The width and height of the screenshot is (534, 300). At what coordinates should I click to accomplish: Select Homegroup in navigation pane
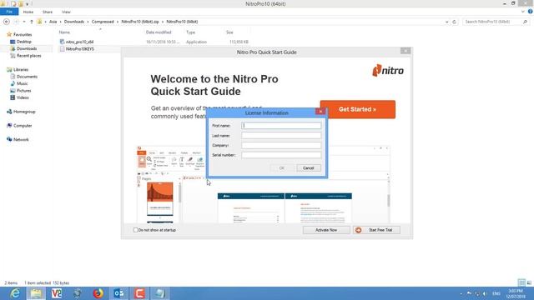point(24,112)
